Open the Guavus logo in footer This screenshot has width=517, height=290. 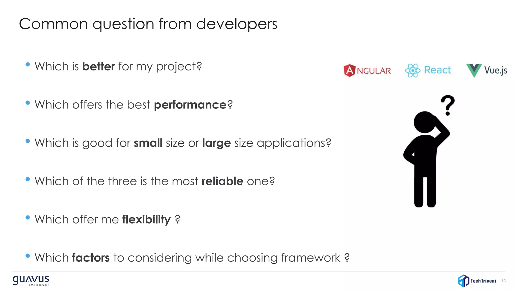point(31,280)
